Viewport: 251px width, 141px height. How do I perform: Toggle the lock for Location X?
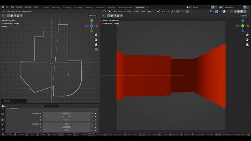pos(93,113)
